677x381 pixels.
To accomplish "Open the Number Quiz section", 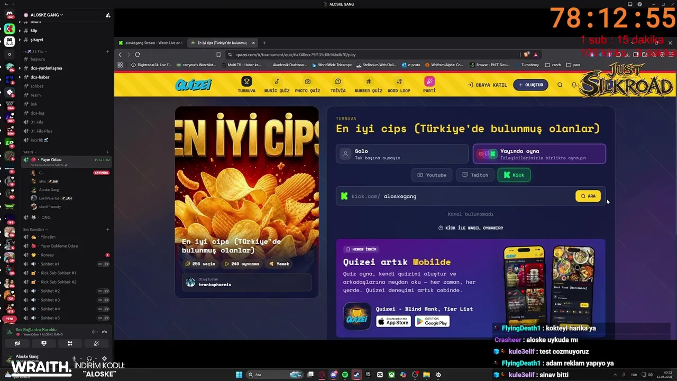I will (x=368, y=85).
